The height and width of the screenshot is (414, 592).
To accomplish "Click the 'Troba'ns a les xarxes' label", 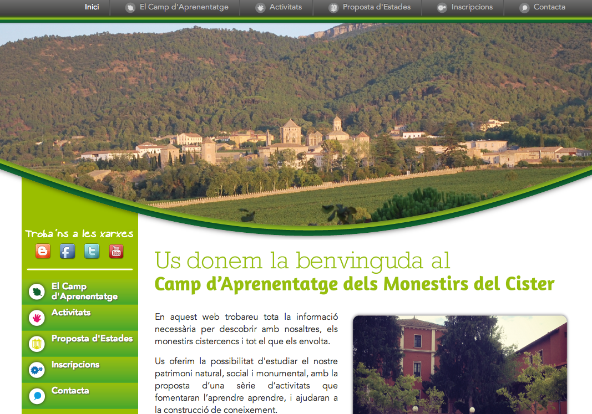I will (79, 234).
